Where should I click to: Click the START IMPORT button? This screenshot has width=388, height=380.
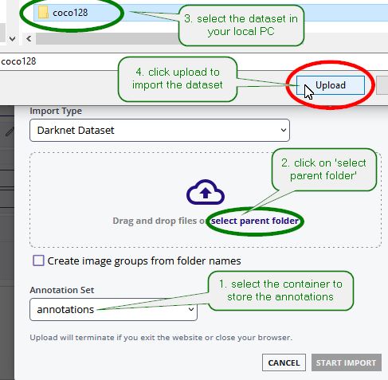click(x=347, y=362)
